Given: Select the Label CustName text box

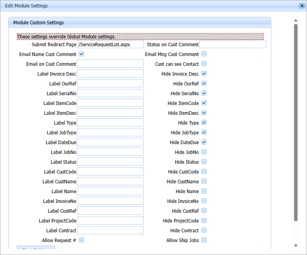Looking at the screenshot, I should coord(110,181).
